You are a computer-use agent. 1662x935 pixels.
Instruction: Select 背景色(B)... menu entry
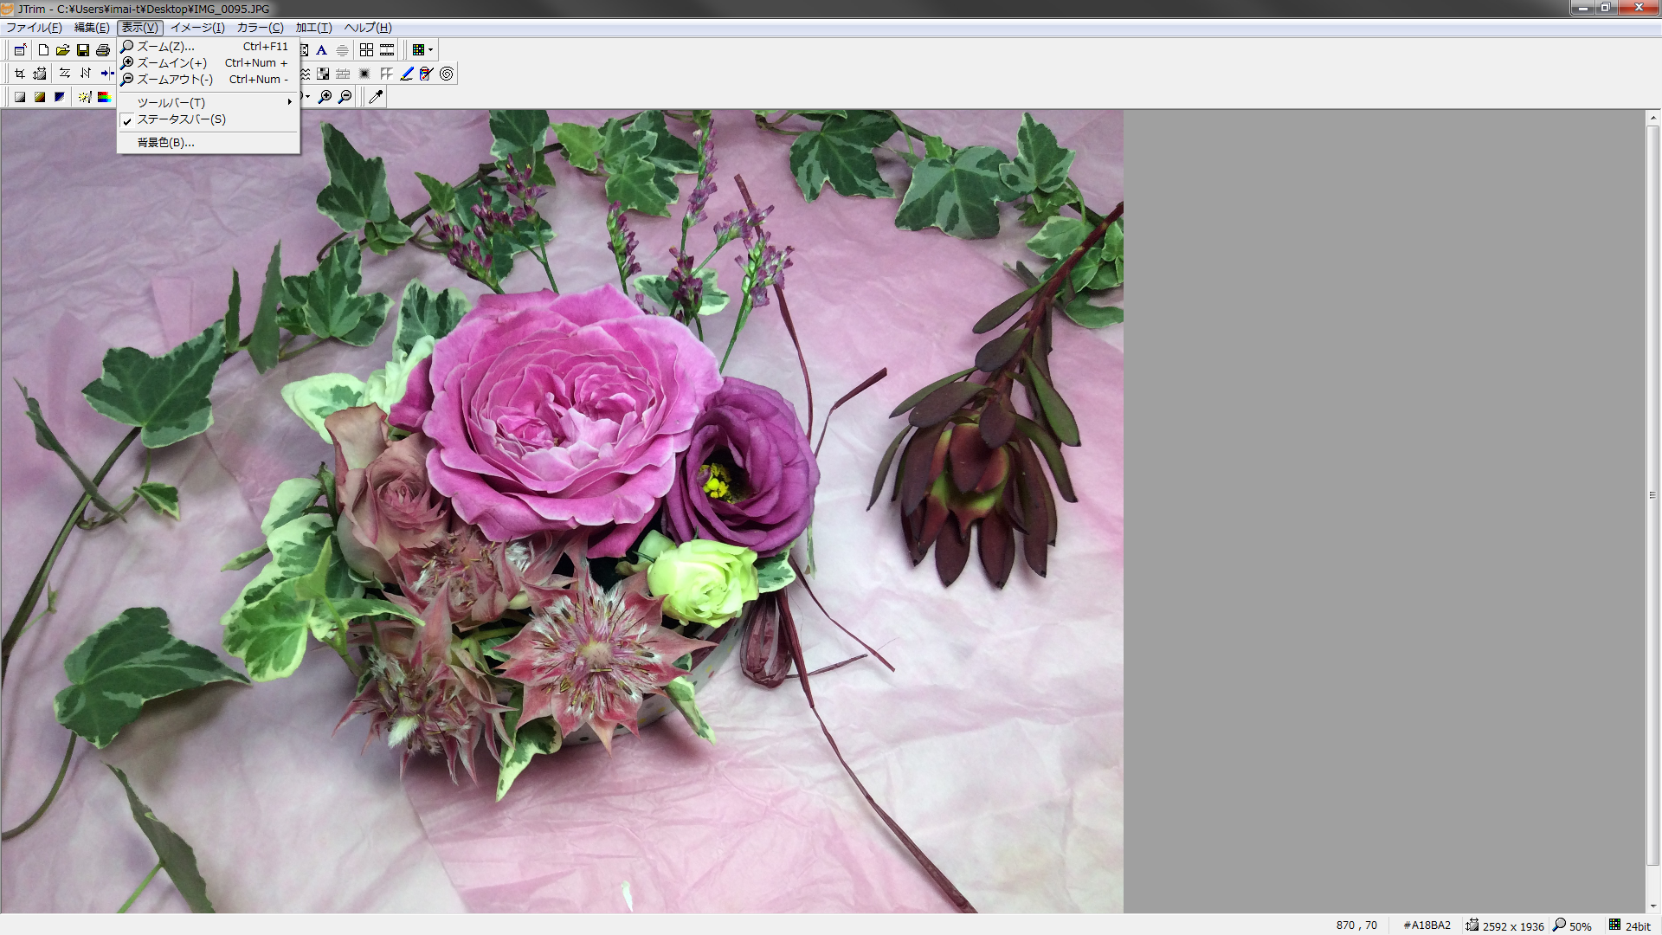click(x=165, y=143)
